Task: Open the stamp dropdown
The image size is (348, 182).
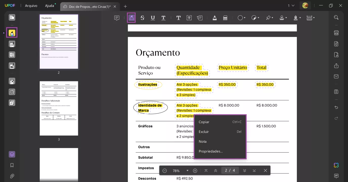Action: click(x=283, y=18)
